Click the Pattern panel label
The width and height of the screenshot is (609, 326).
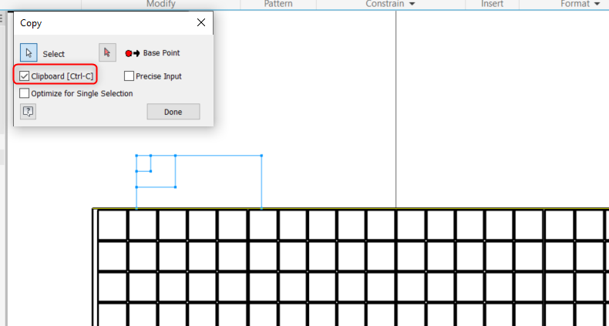click(x=278, y=5)
